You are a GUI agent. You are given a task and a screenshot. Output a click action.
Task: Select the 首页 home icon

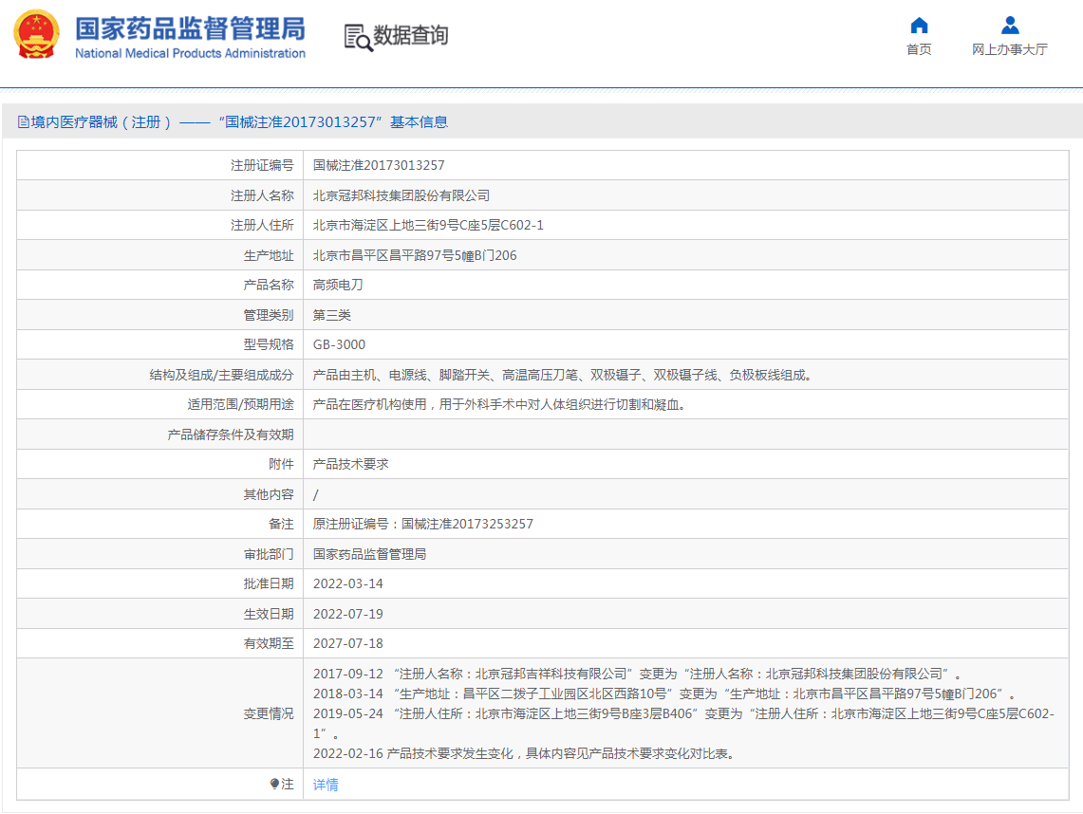coord(917,27)
